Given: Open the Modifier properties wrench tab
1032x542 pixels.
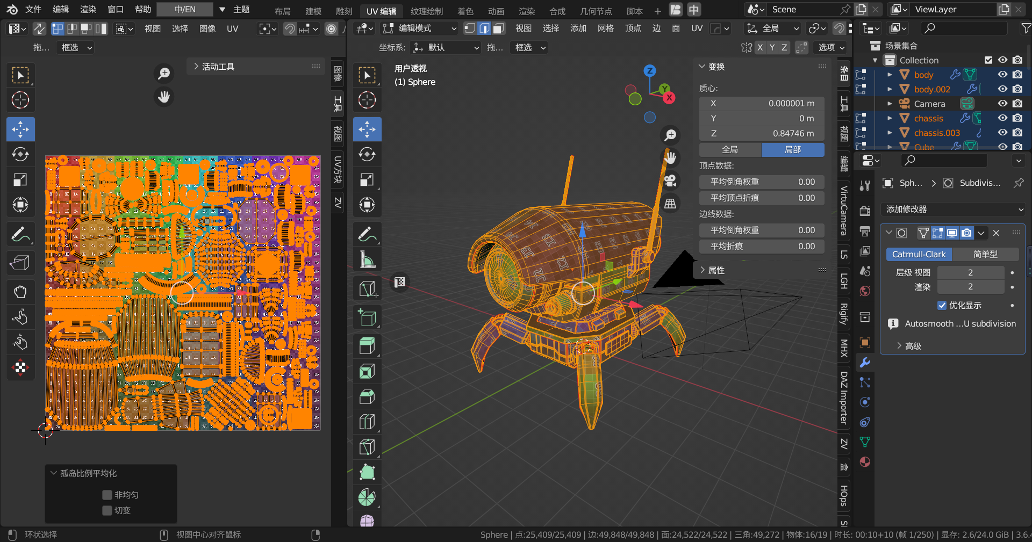Looking at the screenshot, I should click(865, 363).
